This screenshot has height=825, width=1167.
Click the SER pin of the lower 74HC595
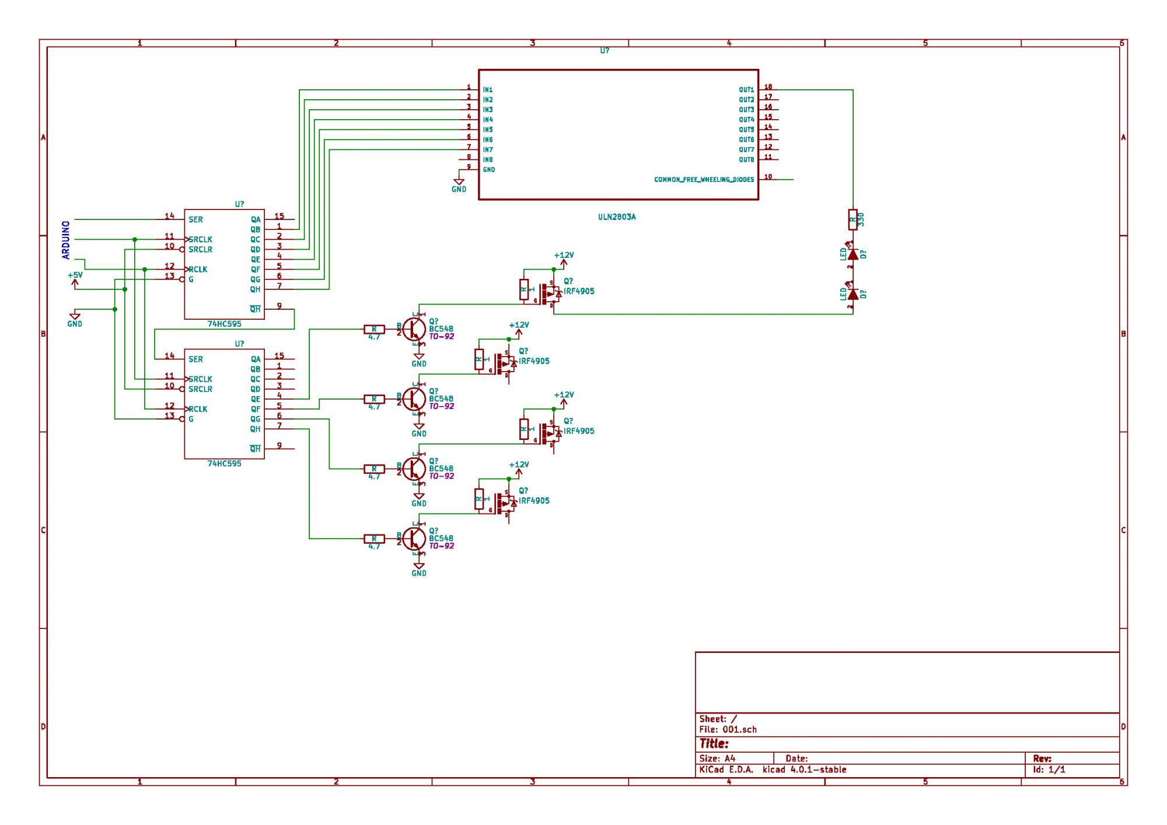(195, 359)
